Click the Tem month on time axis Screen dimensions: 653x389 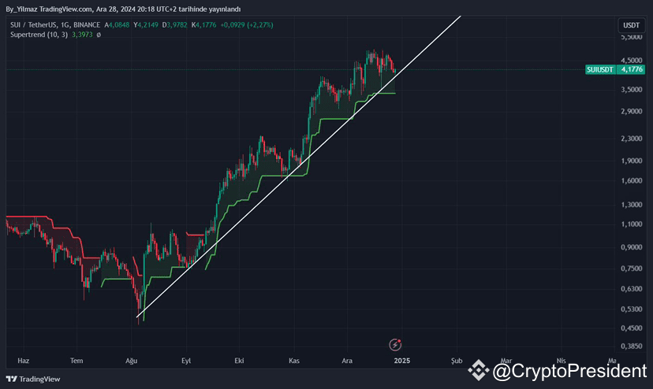coord(76,361)
